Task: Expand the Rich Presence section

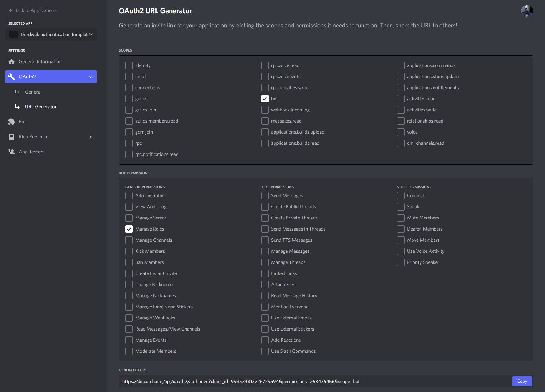Action: tap(90, 136)
